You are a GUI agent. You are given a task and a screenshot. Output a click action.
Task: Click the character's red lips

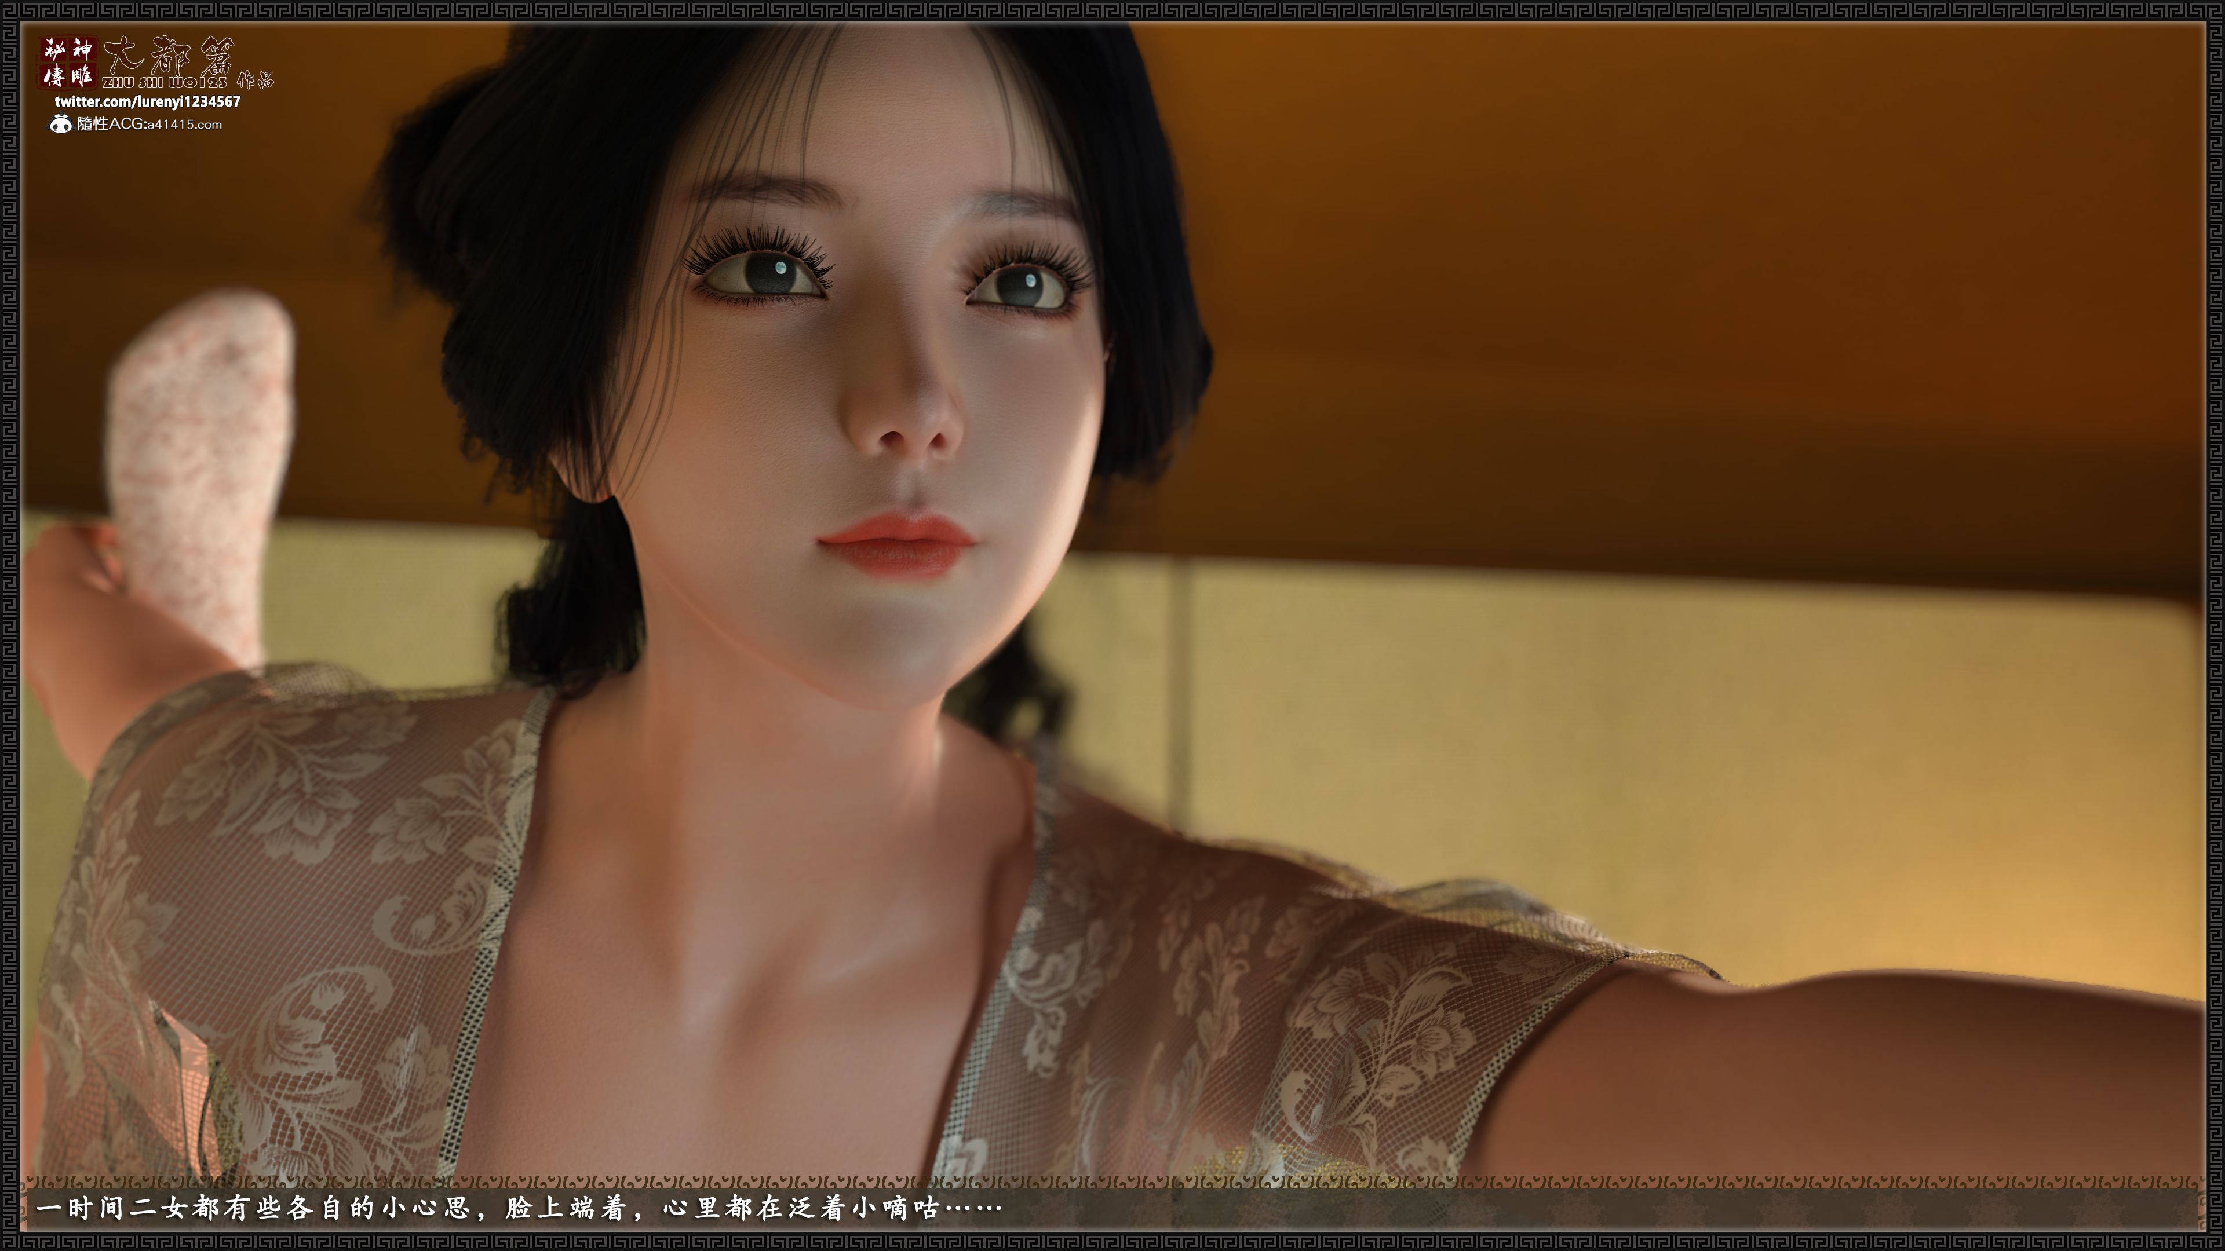898,542
